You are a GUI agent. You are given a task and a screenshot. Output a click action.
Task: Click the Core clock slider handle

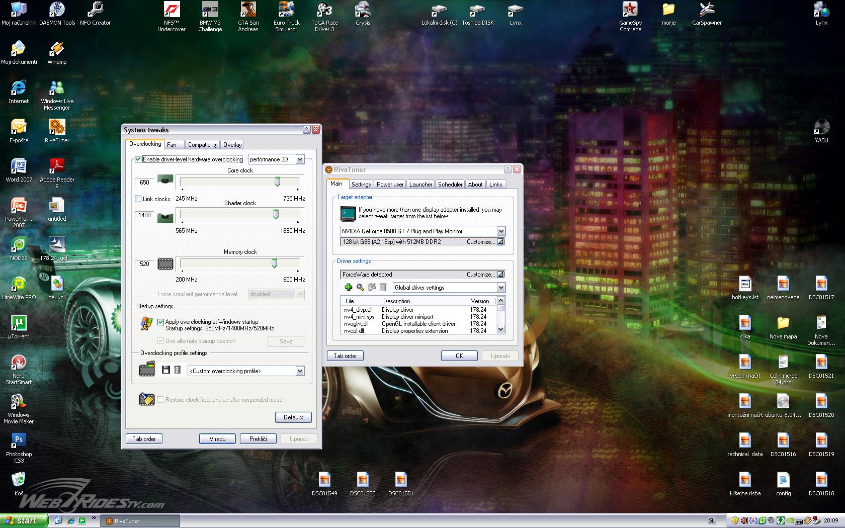point(277,182)
